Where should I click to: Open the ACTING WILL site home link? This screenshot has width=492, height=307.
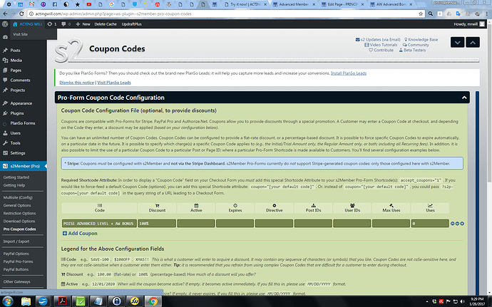coord(27,24)
